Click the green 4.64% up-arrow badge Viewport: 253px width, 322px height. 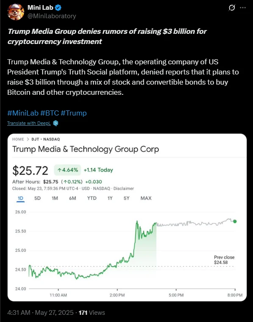point(67,170)
